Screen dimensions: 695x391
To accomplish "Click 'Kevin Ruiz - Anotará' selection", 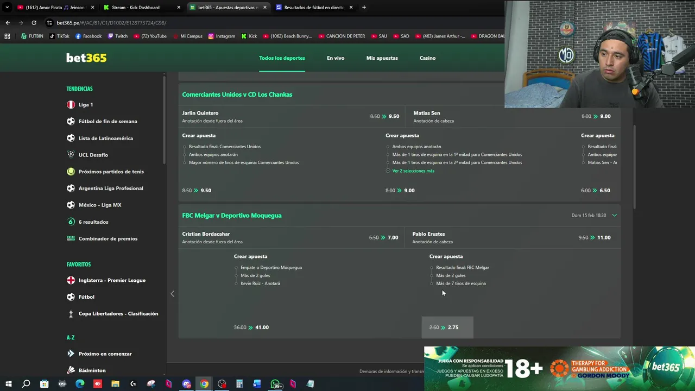I will click(x=260, y=283).
